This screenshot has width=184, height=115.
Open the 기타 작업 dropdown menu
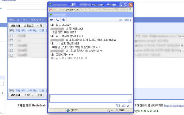[x=125, y=20]
